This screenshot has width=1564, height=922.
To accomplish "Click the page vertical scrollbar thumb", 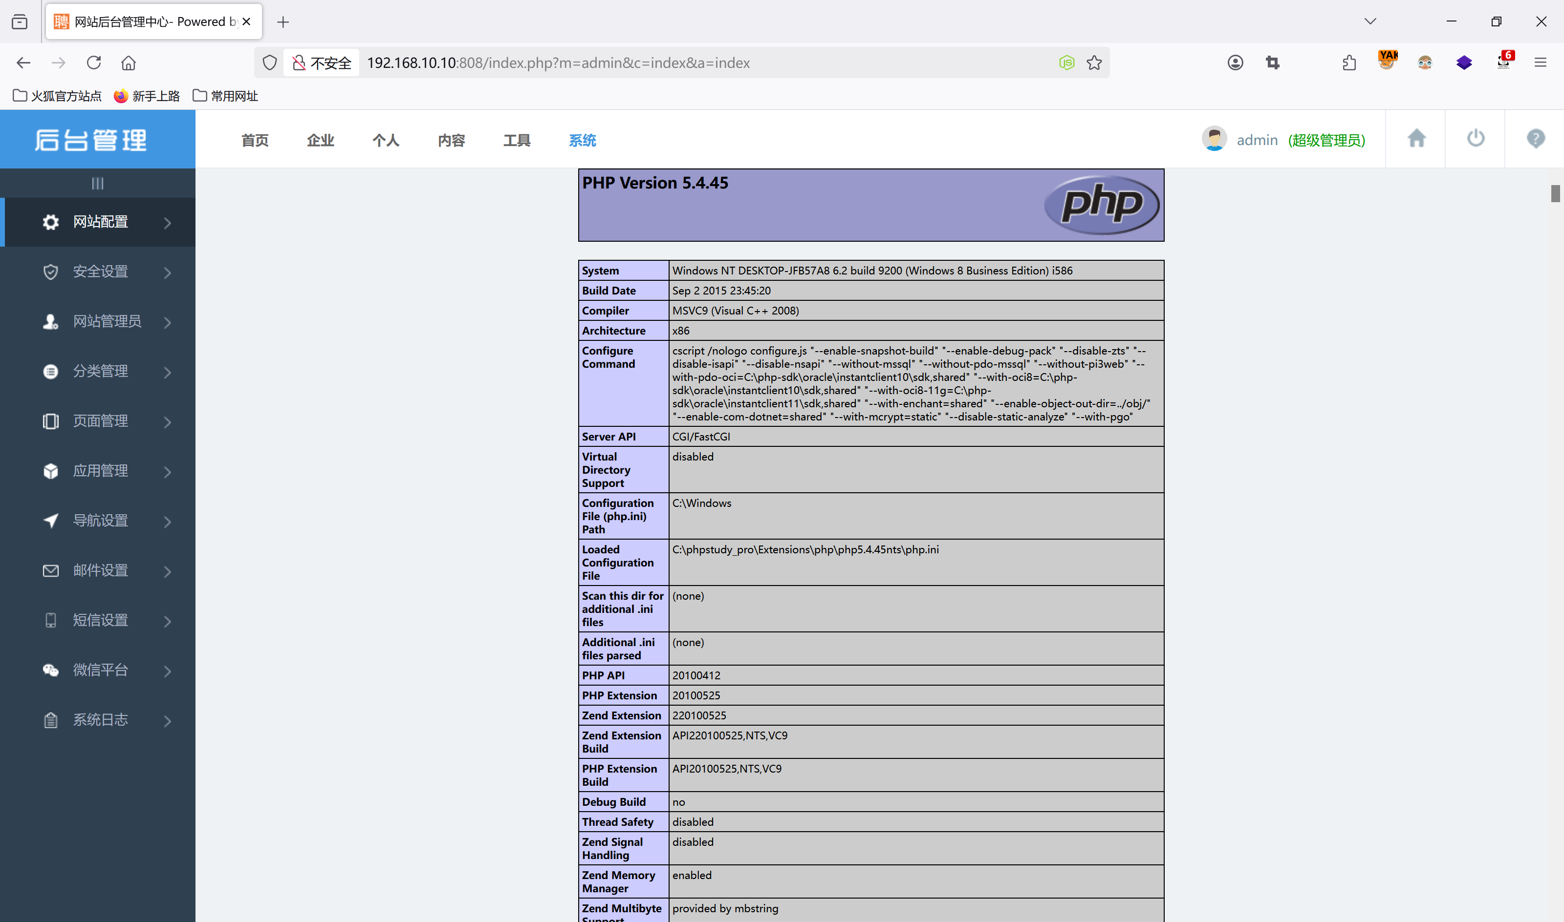I will (x=1555, y=194).
